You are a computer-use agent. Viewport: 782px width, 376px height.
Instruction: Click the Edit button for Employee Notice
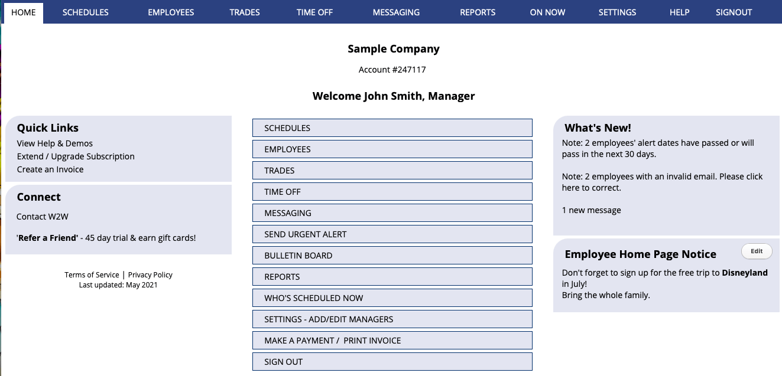pyautogui.click(x=756, y=251)
